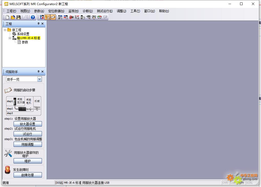
Task: Open a project using the folder icon
Action: 13,17
